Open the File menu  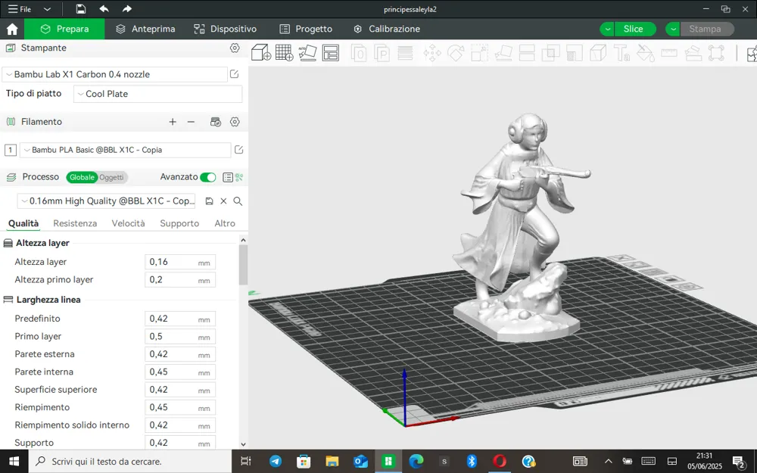(x=20, y=9)
